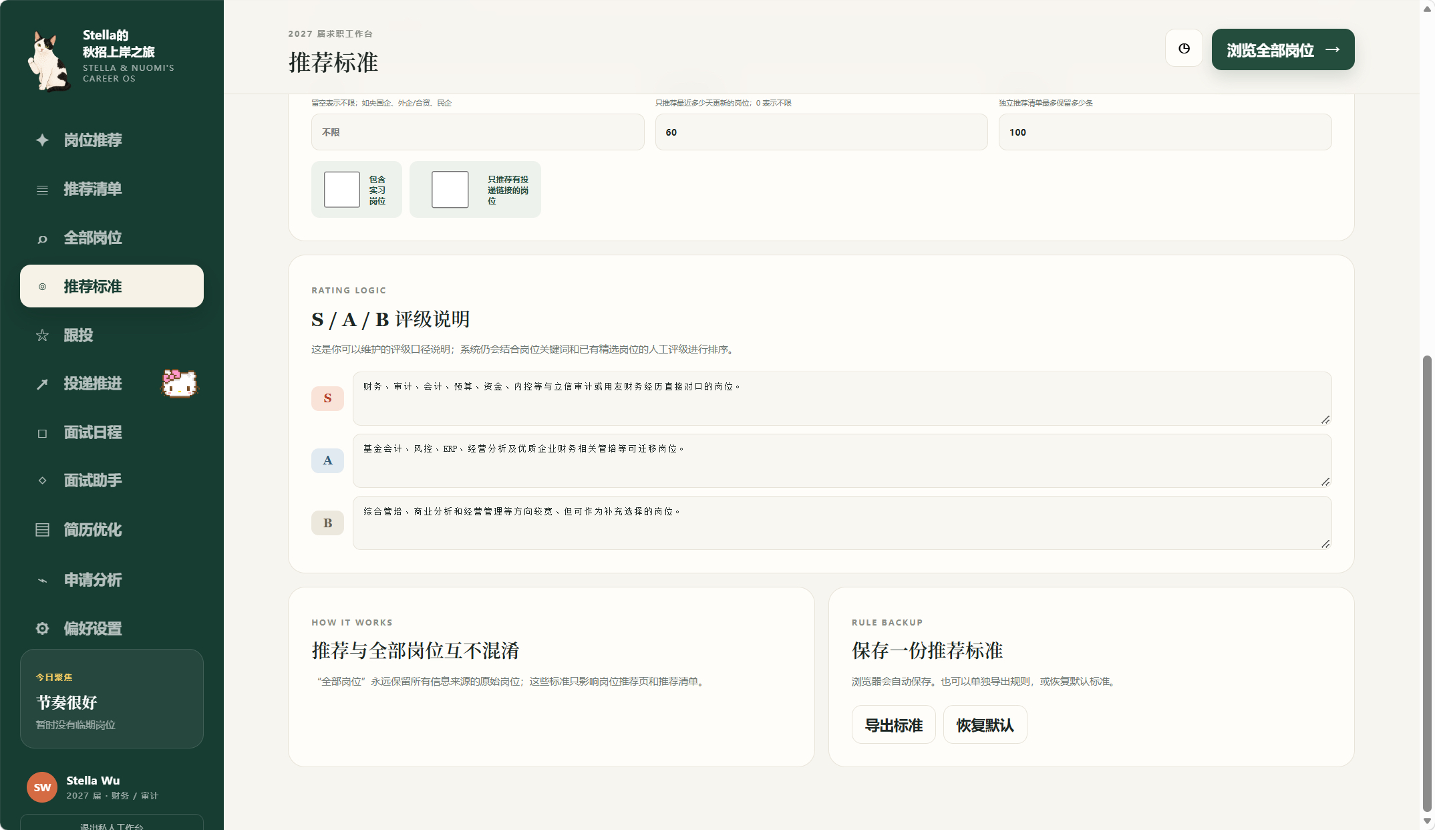Click the 今日聚焦 节奏很好 card
Viewport: 1435px width, 830px height.
pos(112,699)
